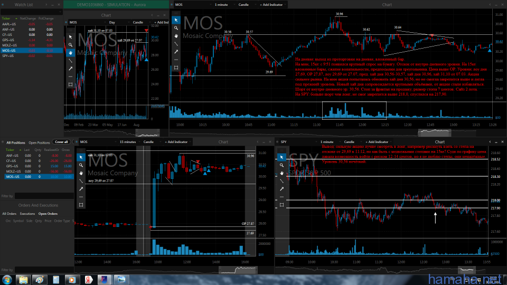This screenshot has width=507, height=285.
Task: Click the Cover all button
Action: (61, 142)
